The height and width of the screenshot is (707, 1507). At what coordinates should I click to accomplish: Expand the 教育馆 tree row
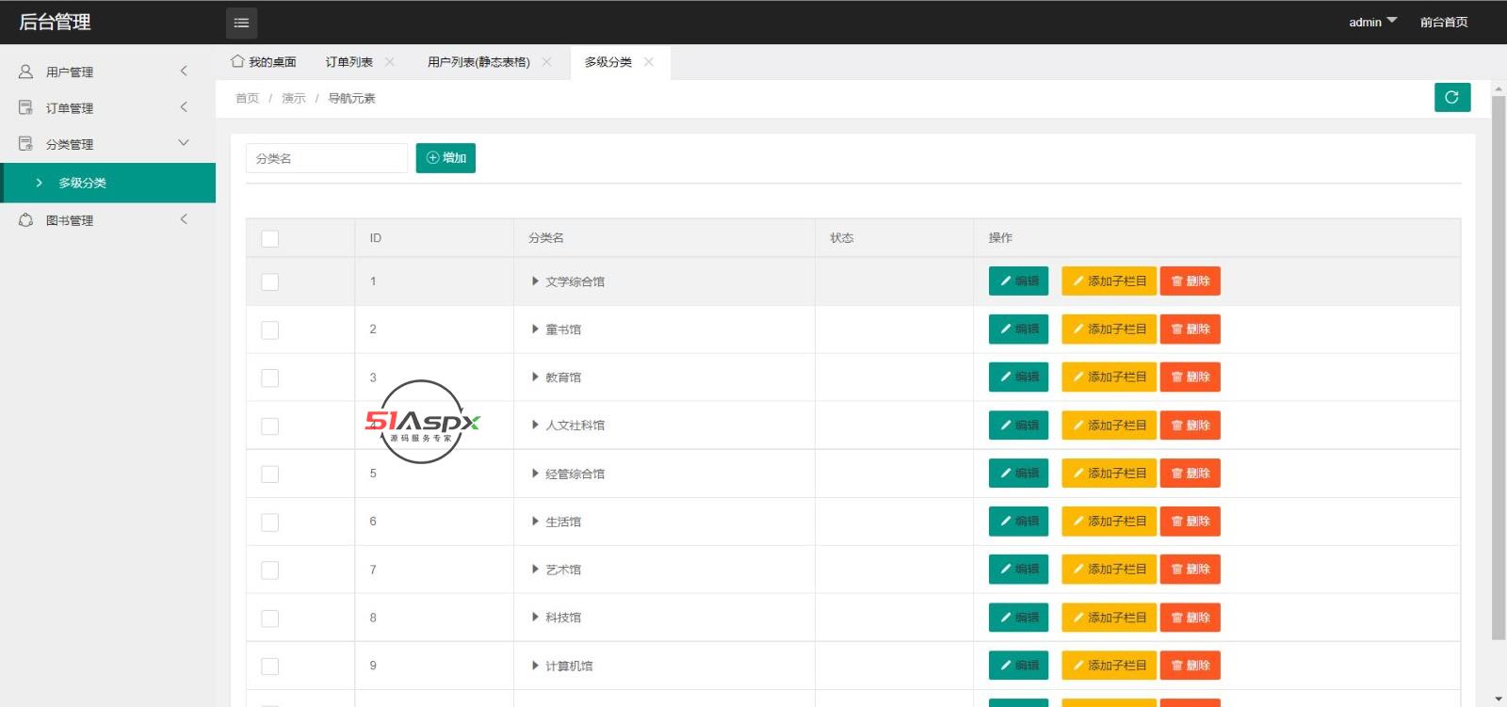(535, 378)
